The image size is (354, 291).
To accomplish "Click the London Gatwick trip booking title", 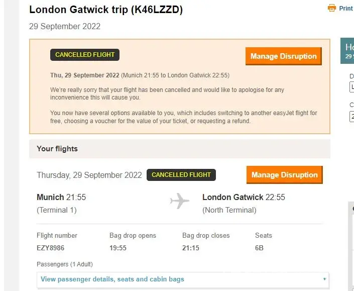I will click(106, 10).
